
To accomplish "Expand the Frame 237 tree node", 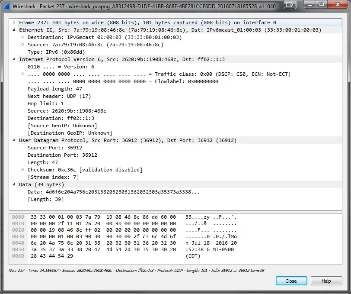I will (14, 23).
